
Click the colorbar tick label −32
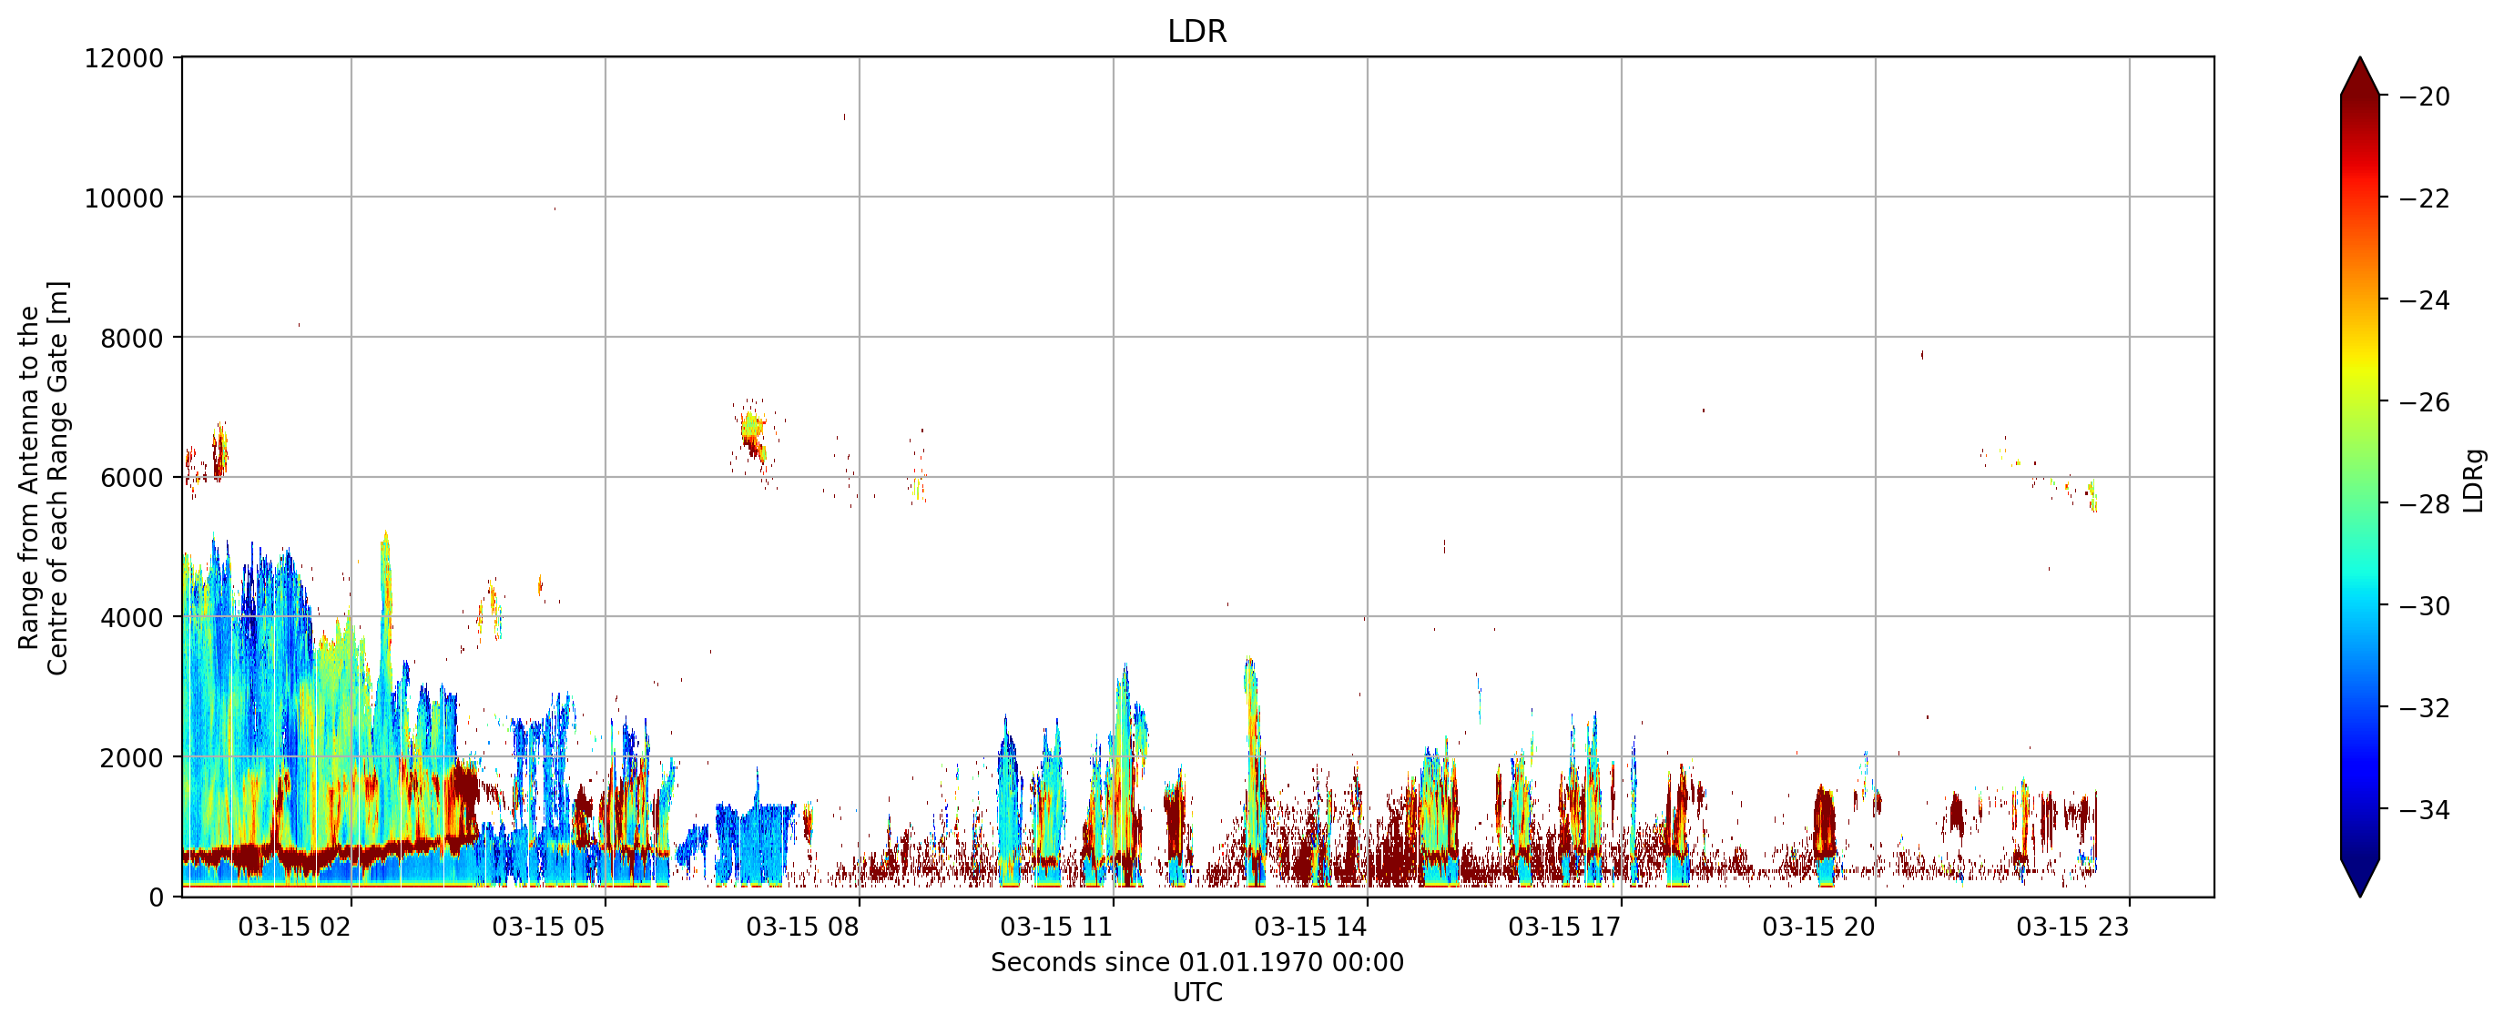[x=2424, y=708]
